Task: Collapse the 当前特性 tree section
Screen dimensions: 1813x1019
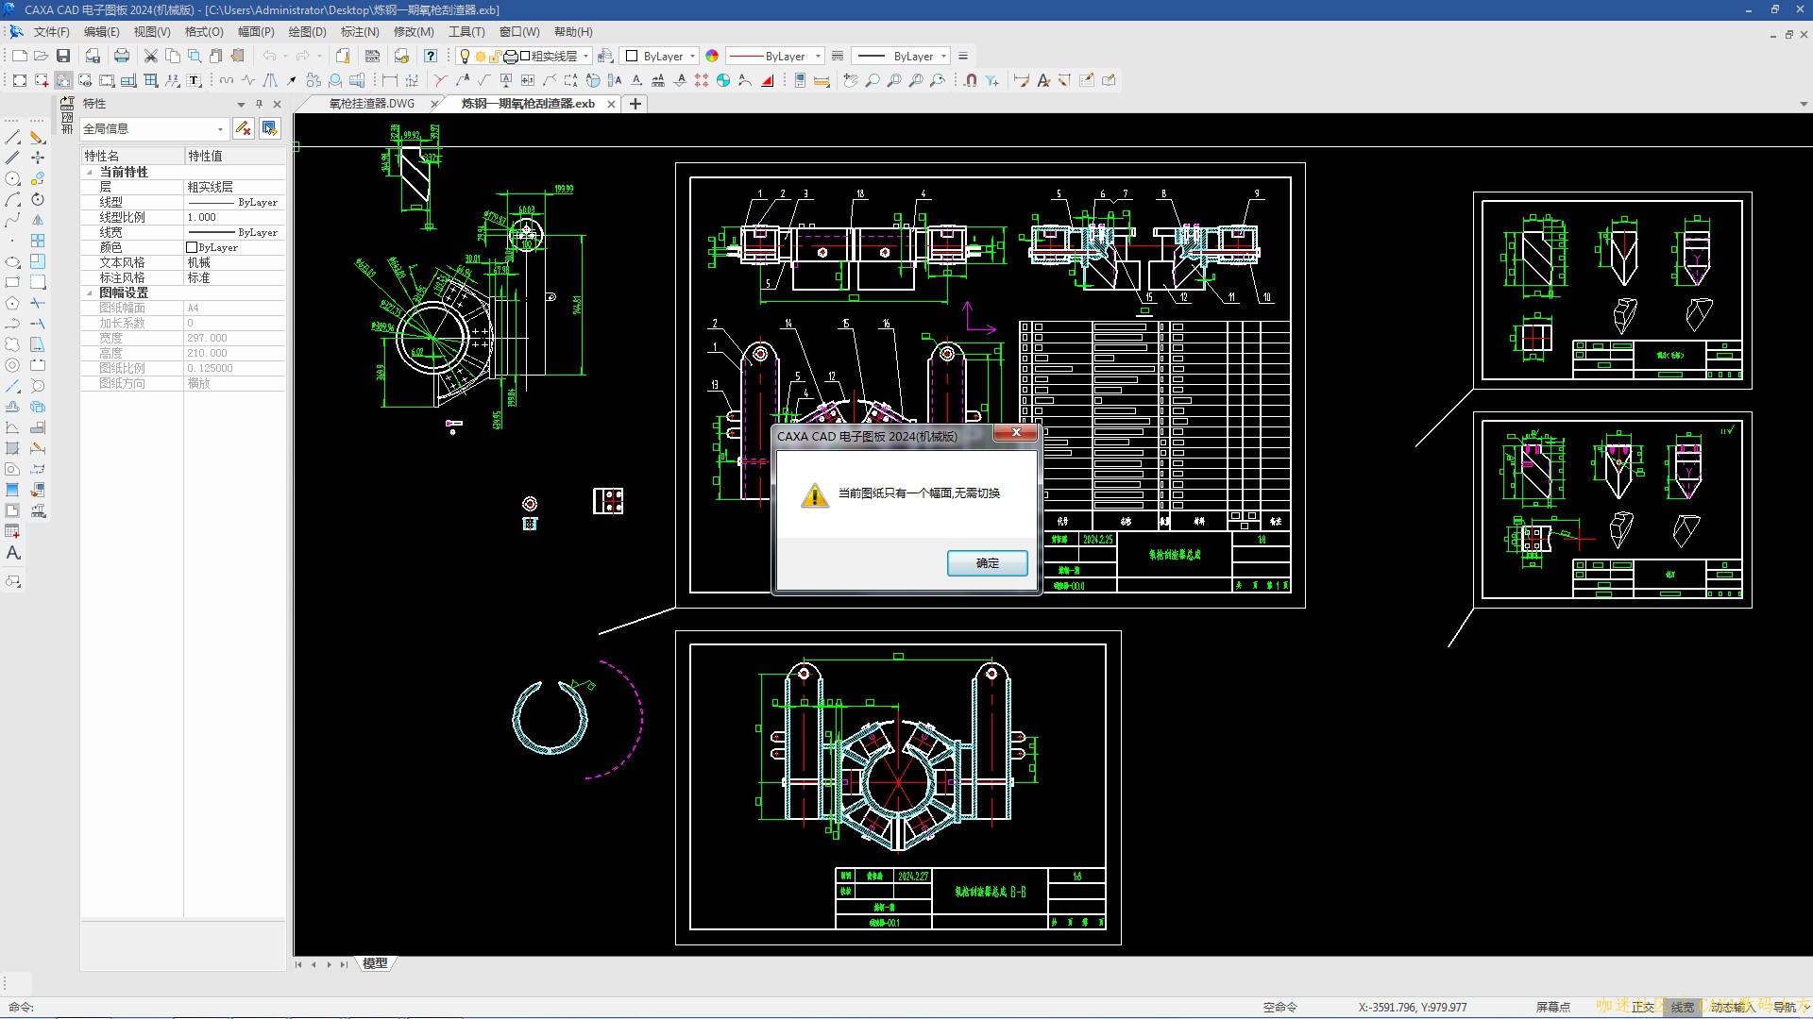Action: pos(90,172)
